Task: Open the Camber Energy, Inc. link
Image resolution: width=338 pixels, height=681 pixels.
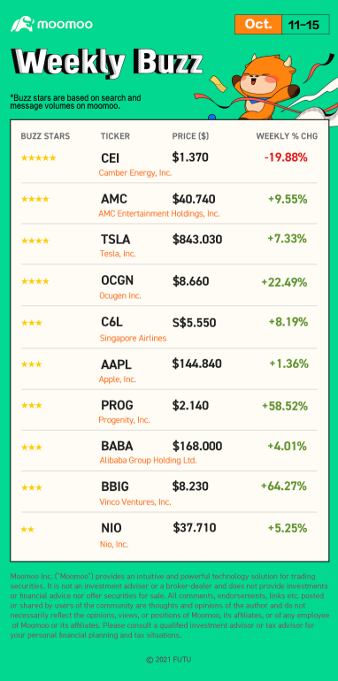Action: pyautogui.click(x=135, y=172)
